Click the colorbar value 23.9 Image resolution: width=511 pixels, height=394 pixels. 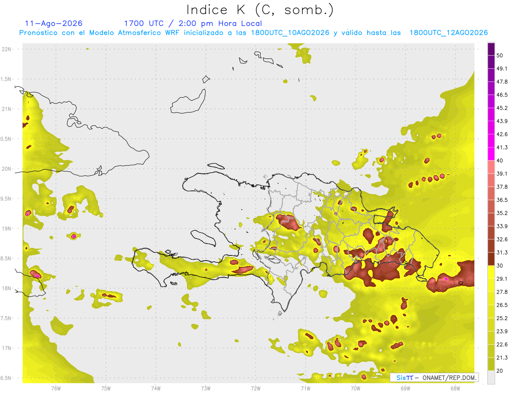point(502,332)
